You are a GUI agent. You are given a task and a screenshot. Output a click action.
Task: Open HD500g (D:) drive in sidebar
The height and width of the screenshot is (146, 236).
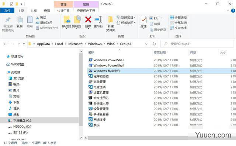20,127
